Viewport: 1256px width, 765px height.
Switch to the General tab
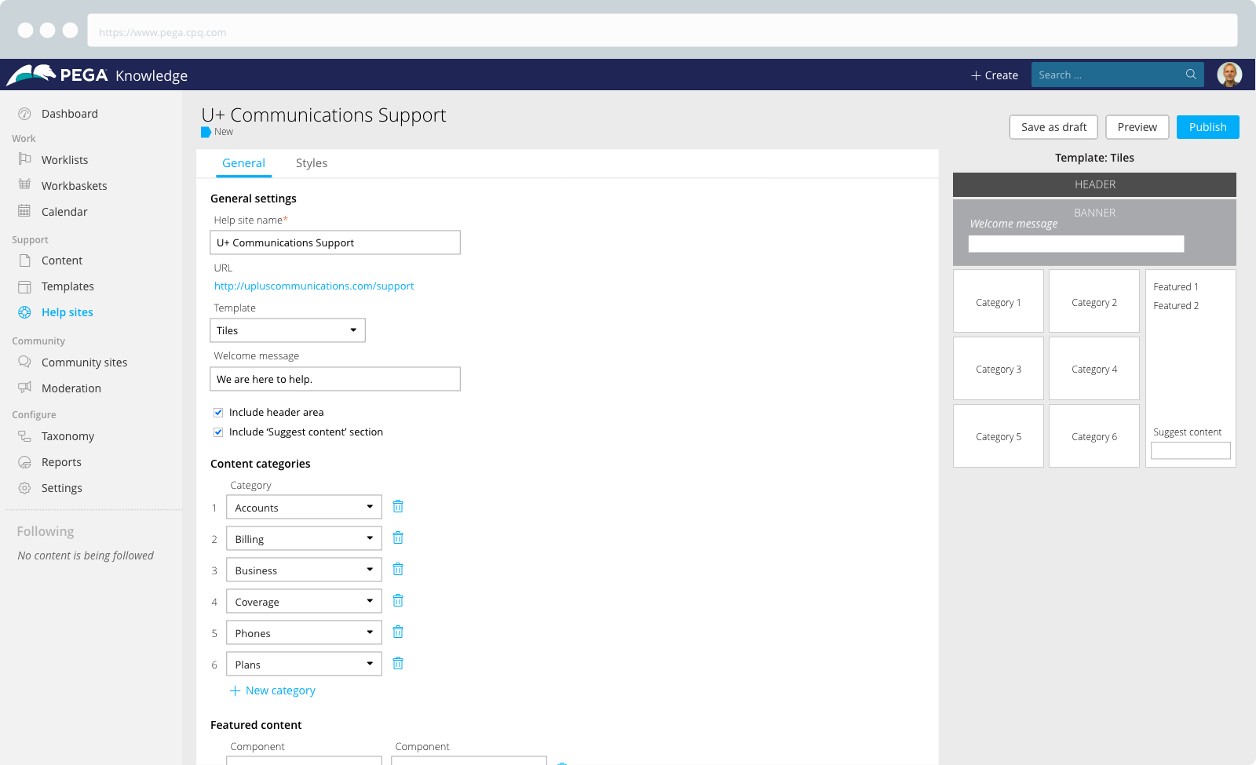coord(243,163)
